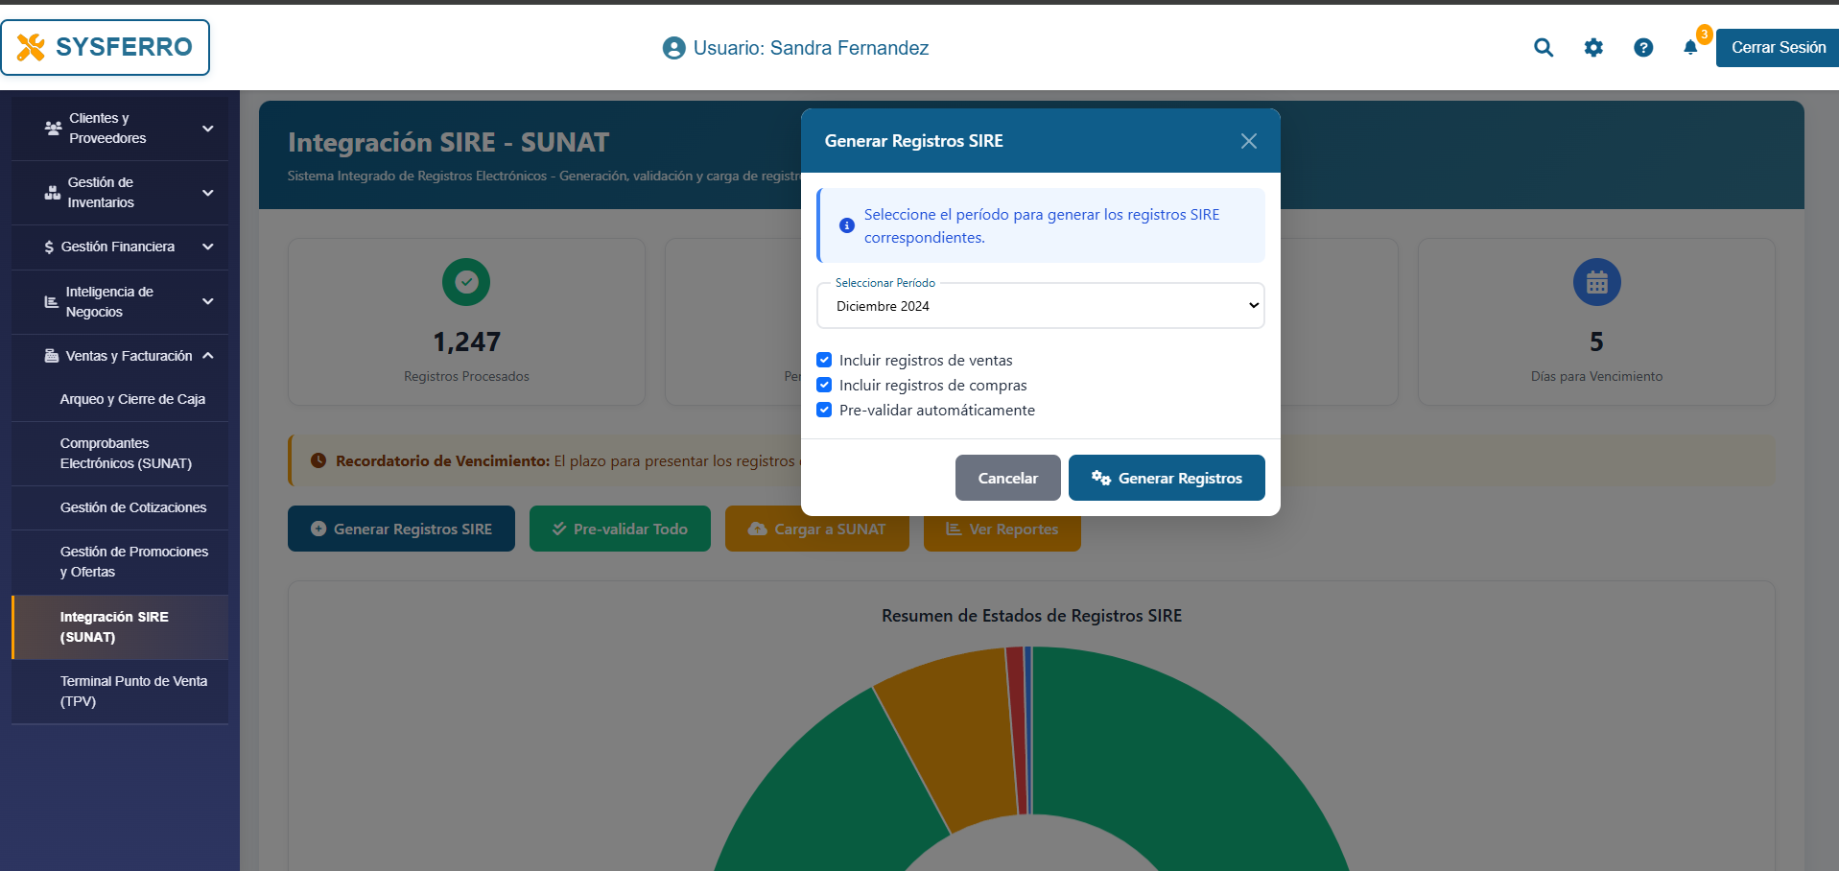
Task: Uncheck Incluir registros de compras
Action: [824, 385]
